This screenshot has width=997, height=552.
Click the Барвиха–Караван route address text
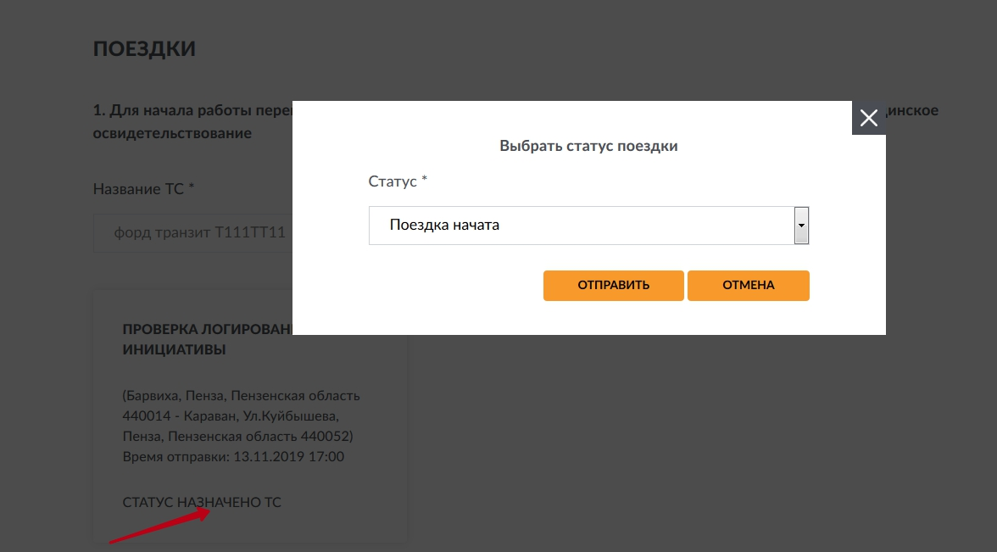click(x=240, y=416)
